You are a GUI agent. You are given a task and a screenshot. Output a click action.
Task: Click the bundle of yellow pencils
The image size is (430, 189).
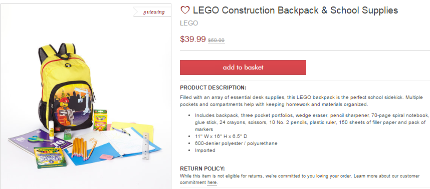(x=82, y=148)
